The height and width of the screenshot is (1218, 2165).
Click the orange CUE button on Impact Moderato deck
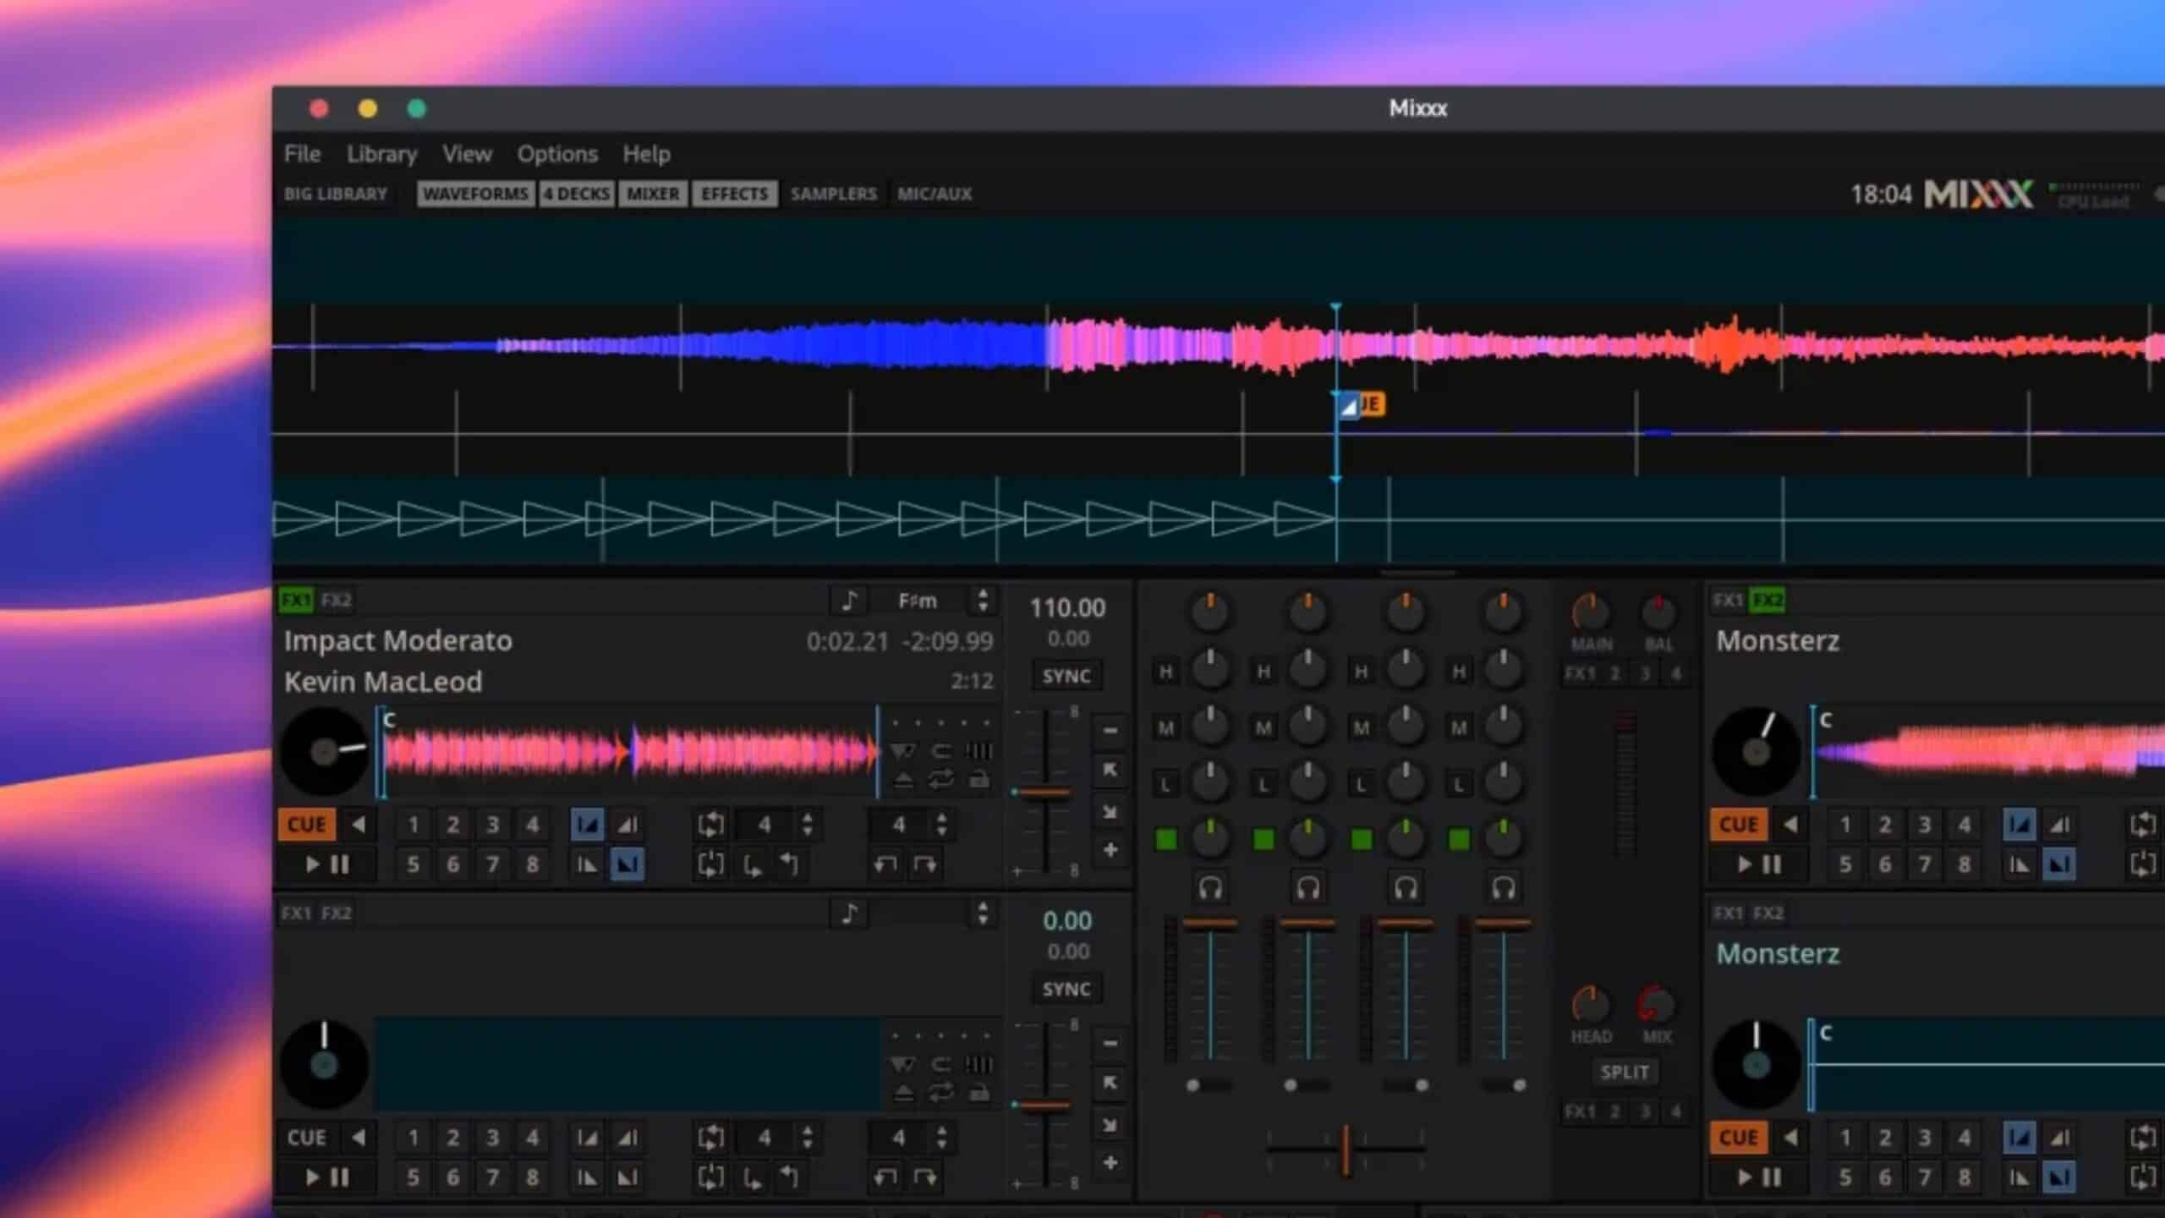click(x=306, y=824)
